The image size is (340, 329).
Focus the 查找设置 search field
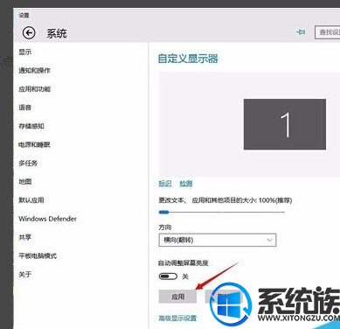[328, 32]
